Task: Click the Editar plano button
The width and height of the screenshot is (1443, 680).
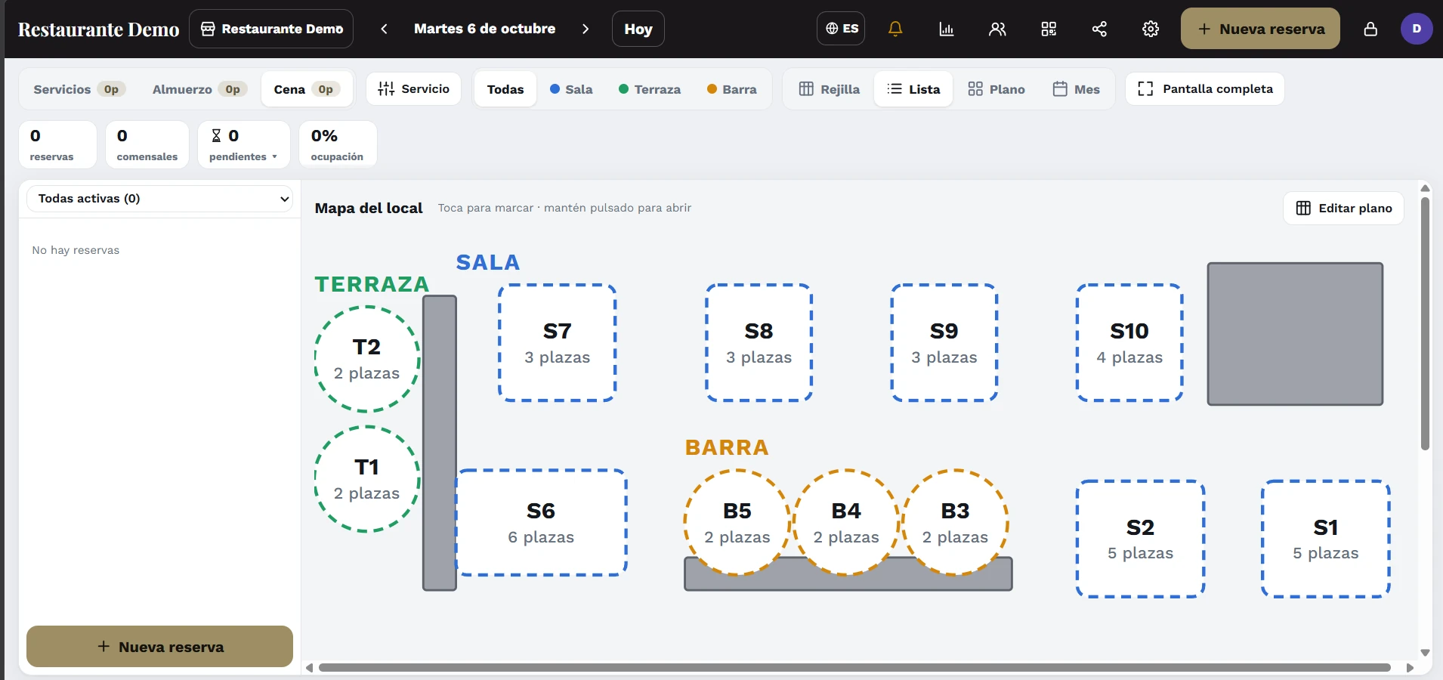Action: pyautogui.click(x=1344, y=208)
